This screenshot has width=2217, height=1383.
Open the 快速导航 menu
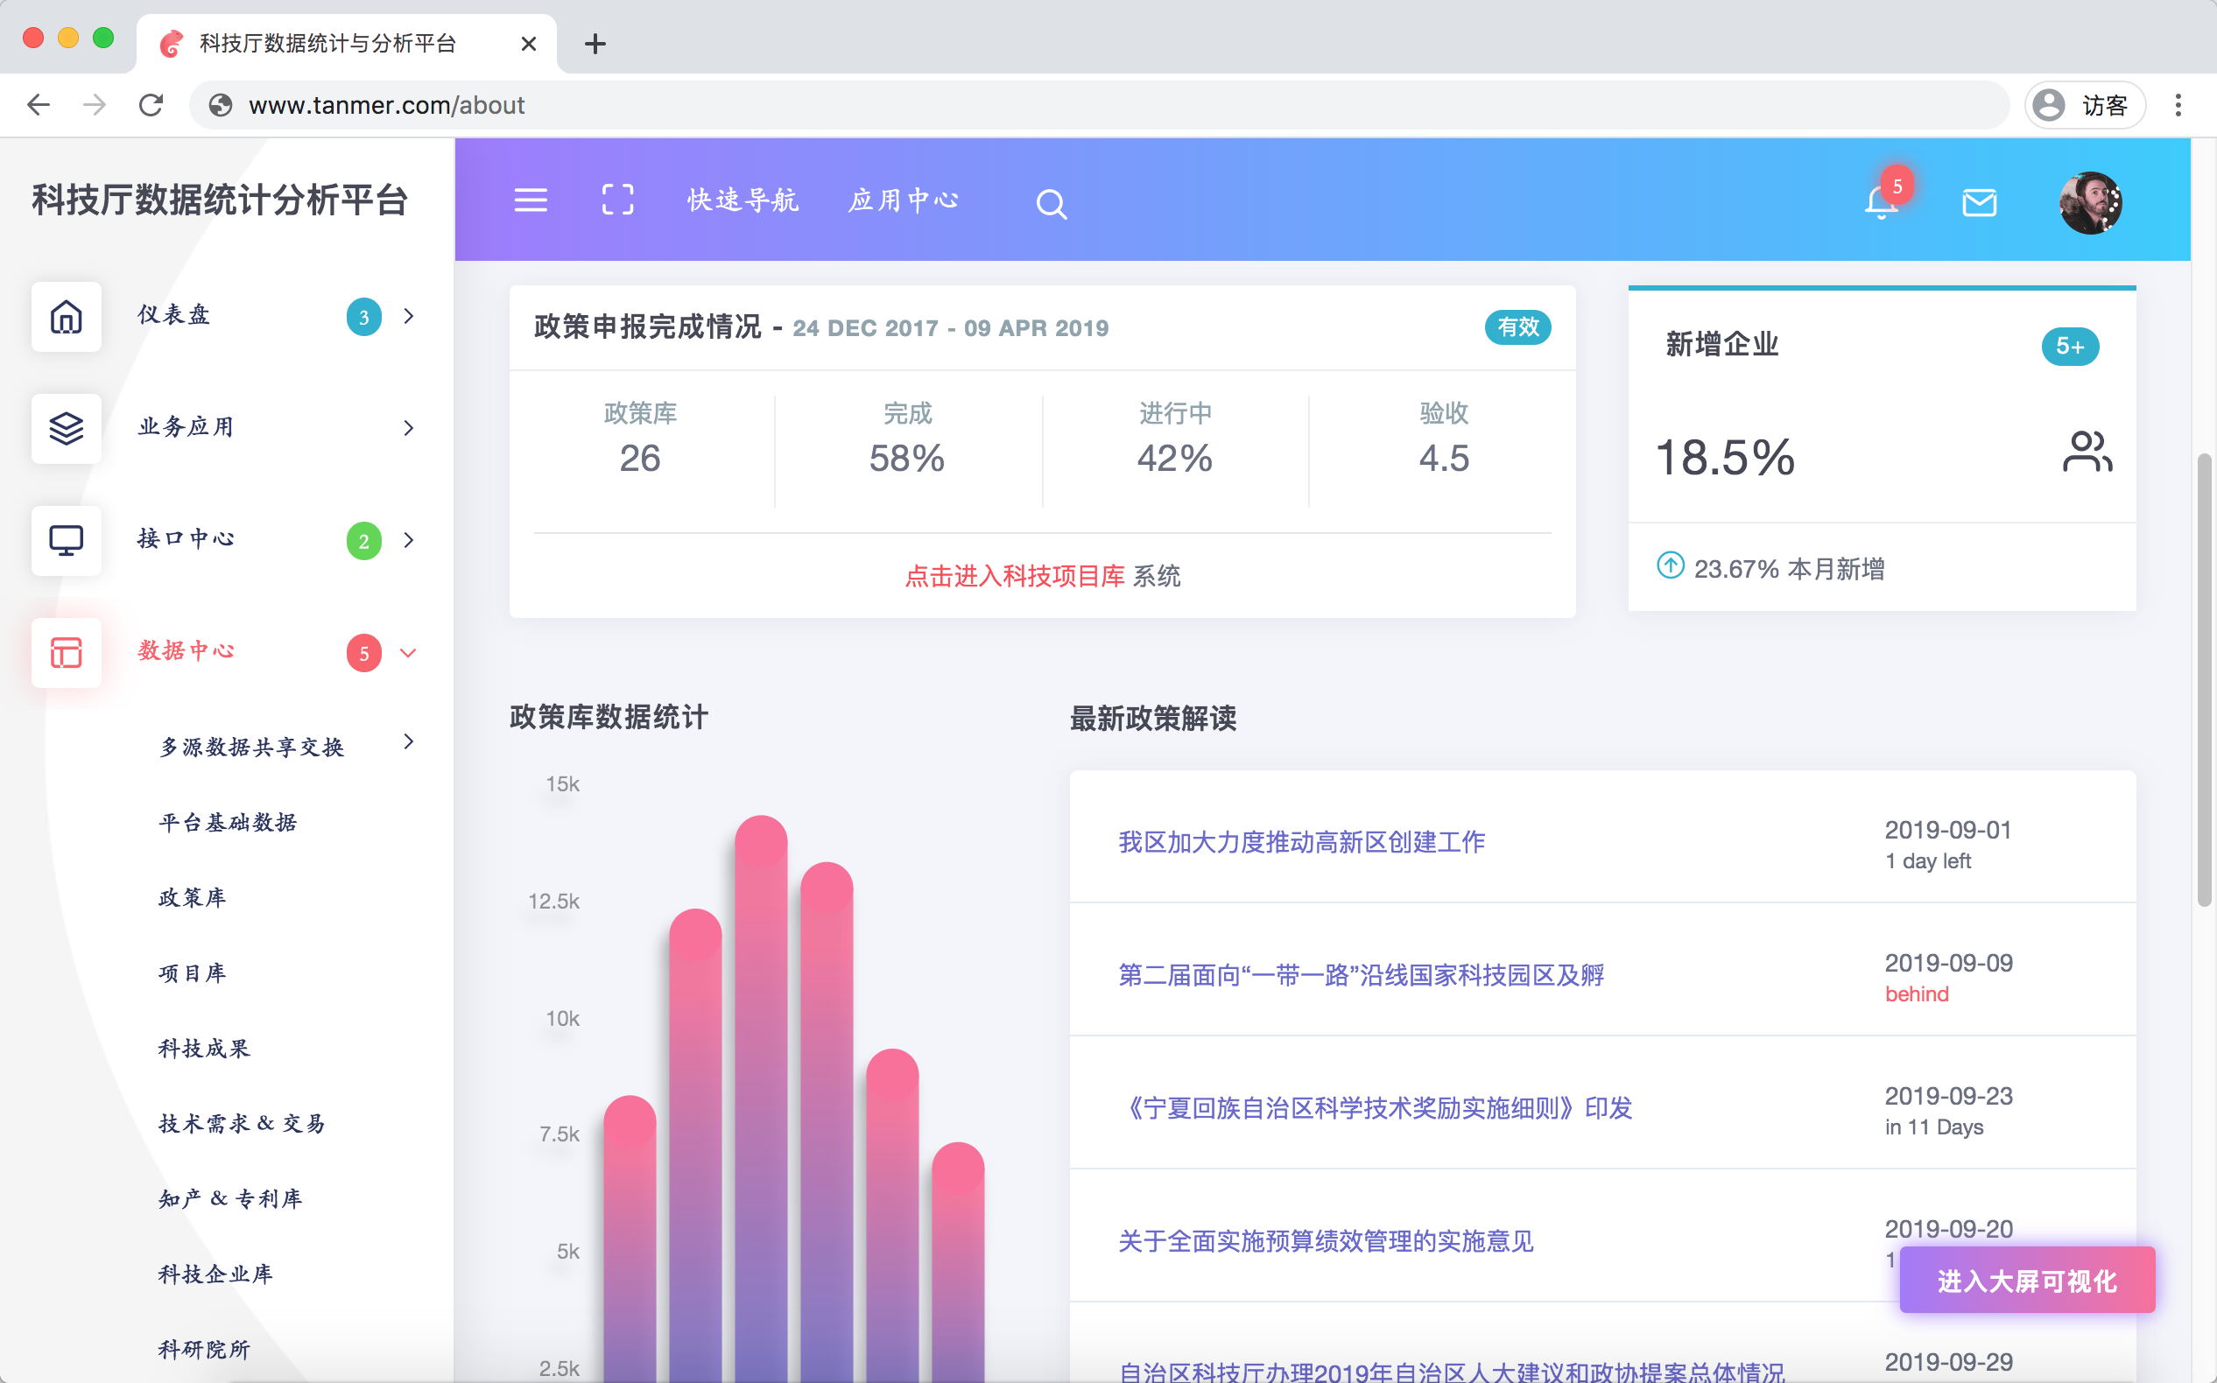[x=742, y=200]
